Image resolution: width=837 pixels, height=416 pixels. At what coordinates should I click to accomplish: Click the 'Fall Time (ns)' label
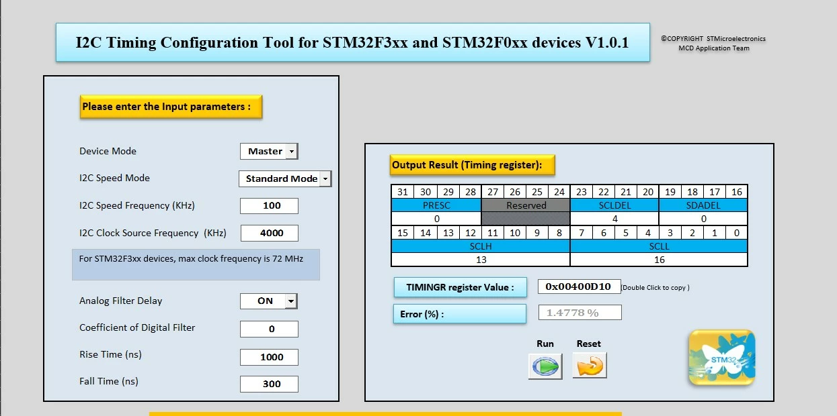coord(108,381)
